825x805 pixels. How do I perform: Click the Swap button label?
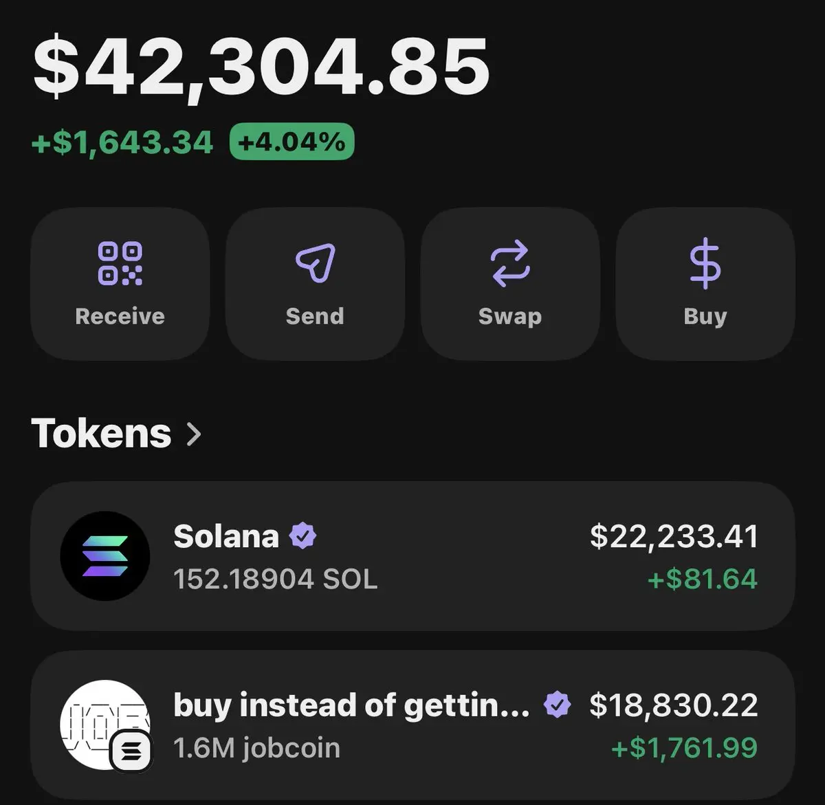510,317
